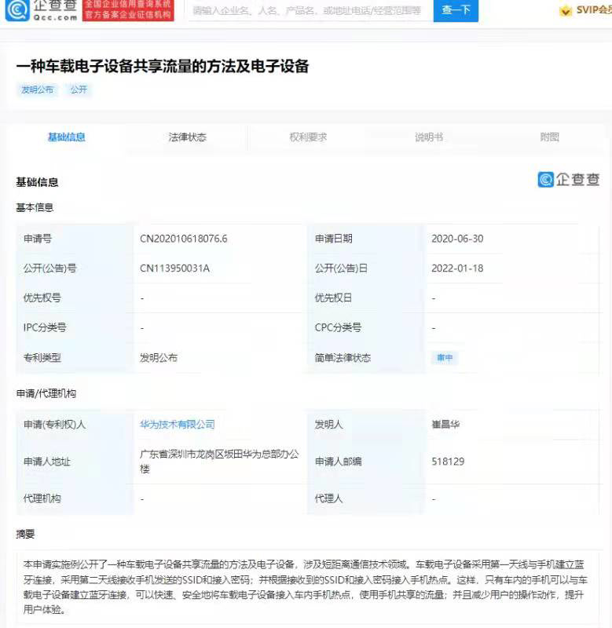Open the 法律状态 tab
This screenshot has width=612, height=628.
coord(187,137)
